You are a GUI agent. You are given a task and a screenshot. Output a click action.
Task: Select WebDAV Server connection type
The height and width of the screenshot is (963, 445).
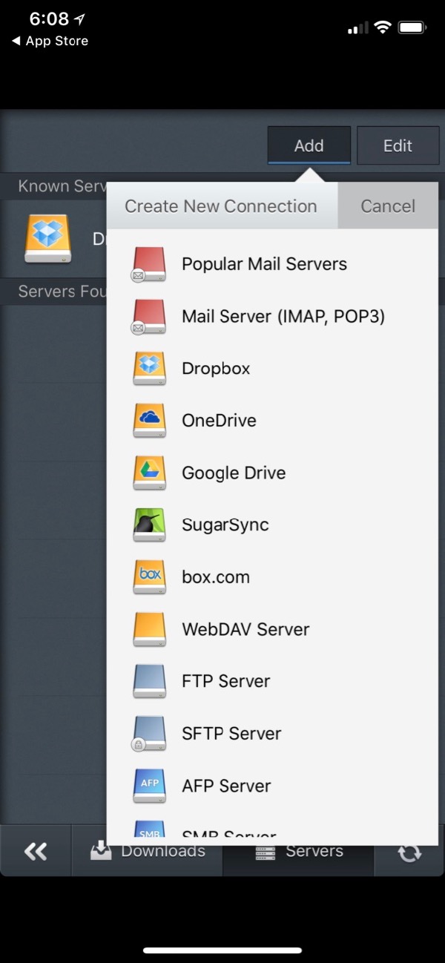(272, 629)
